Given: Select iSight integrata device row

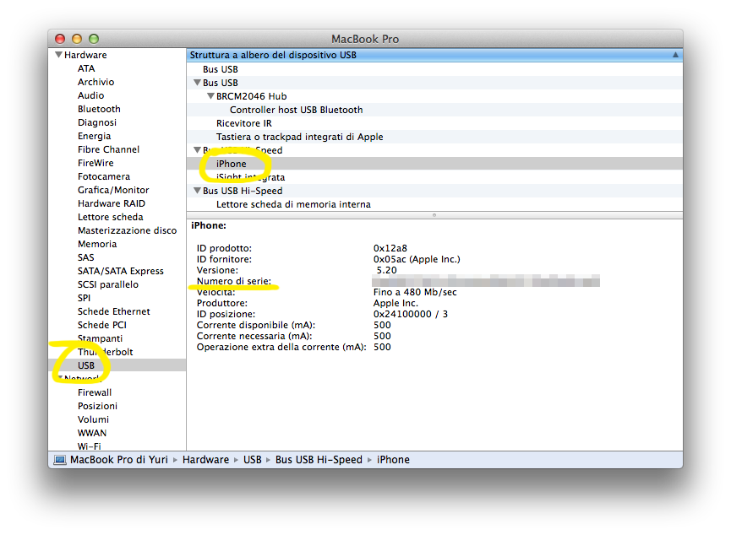Looking at the screenshot, I should point(434,177).
